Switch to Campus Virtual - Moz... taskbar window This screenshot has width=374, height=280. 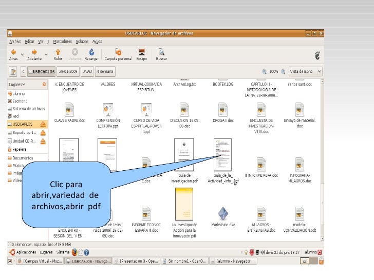[x=40, y=261]
